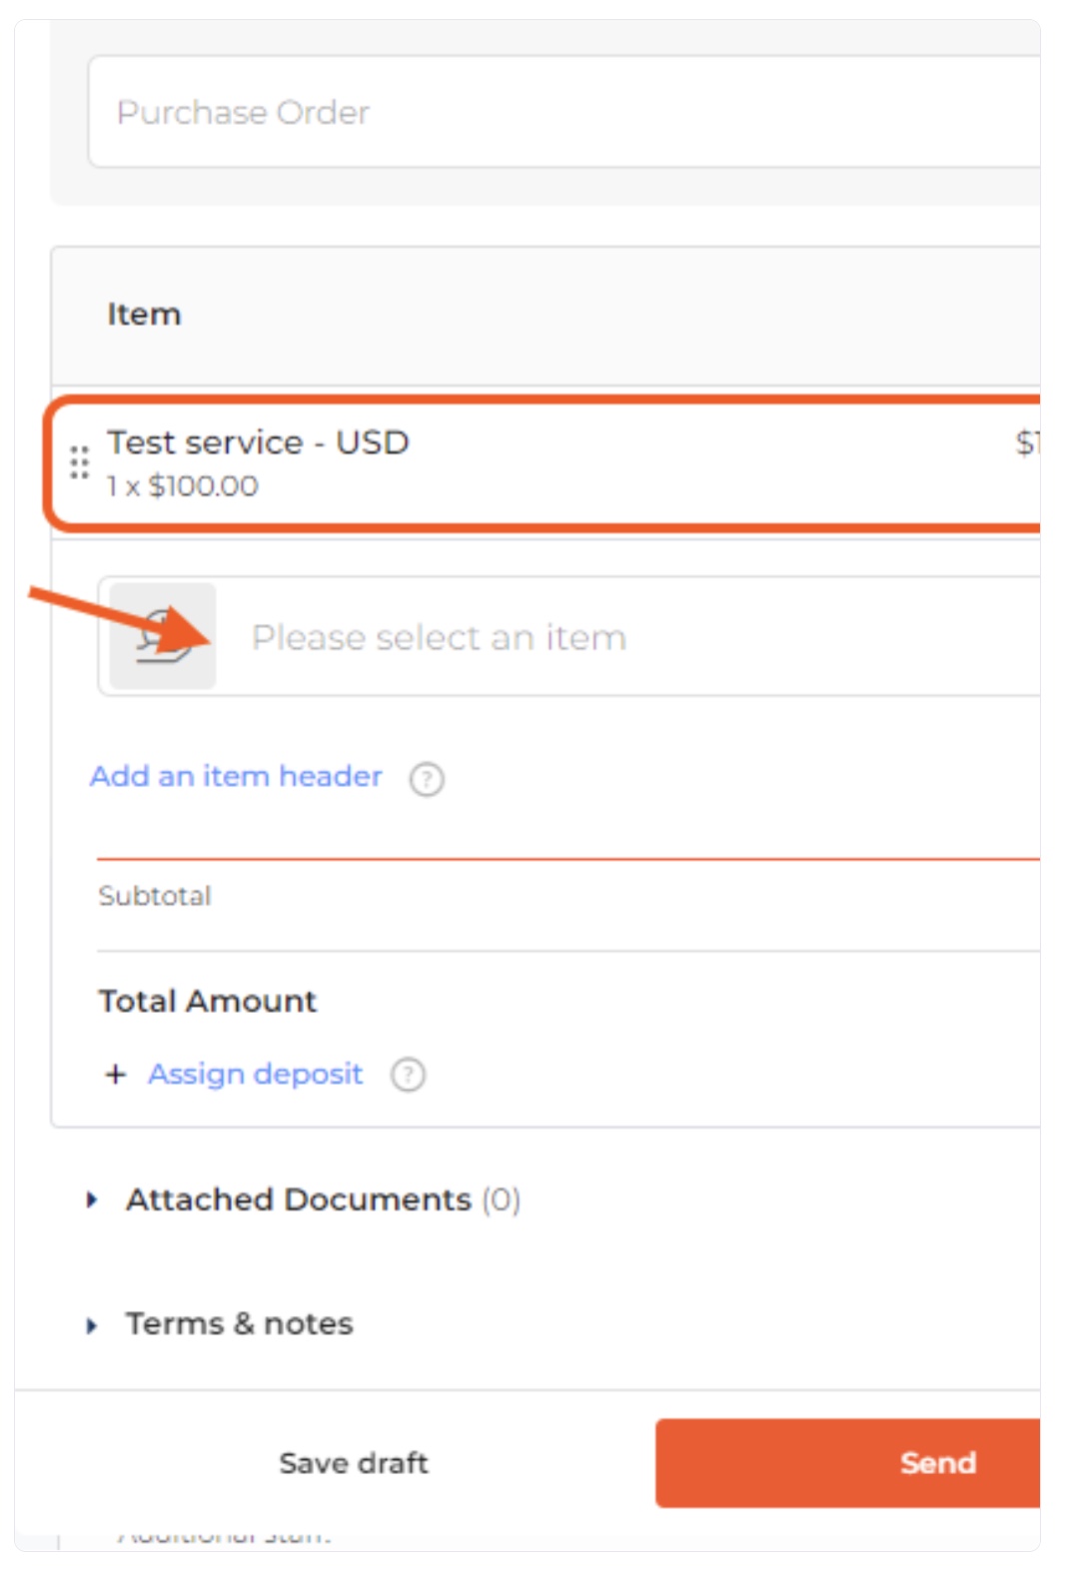Click the 1 x $100.00 quantity text
Screen dimensions: 1083x1580
(183, 486)
